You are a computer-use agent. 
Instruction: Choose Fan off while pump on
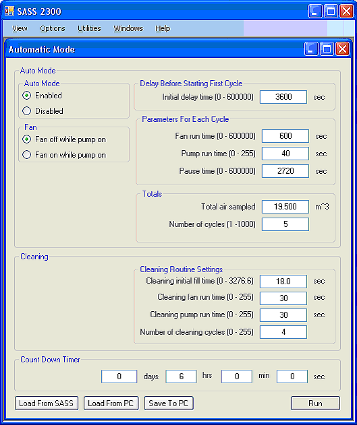pos(26,139)
